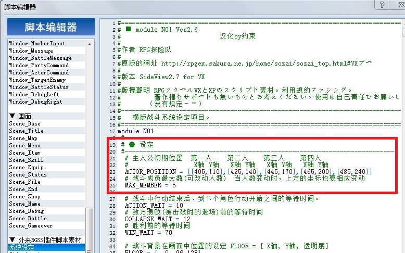Image resolution: width=405 pixels, height=253 pixels.
Task: Click code editor vertical scrollbar thumb
Action: (x=404, y=33)
